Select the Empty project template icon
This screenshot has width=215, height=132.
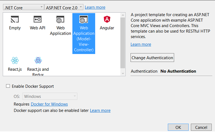point(15,19)
